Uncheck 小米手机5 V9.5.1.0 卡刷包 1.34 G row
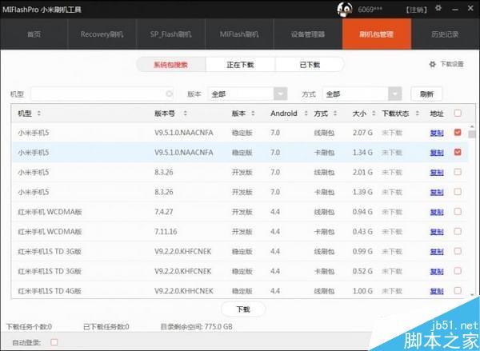Image resolution: width=480 pixels, height=351 pixels. coord(458,152)
